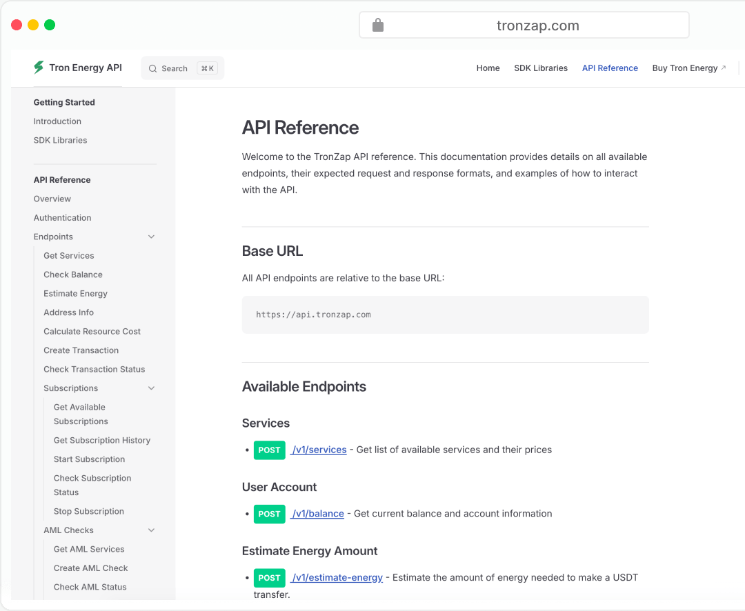Click the green maximize window button
Viewport: 745px width, 611px height.
[x=50, y=25]
